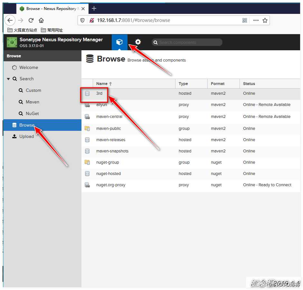Open the nuget-hosted repository

tap(191, 174)
